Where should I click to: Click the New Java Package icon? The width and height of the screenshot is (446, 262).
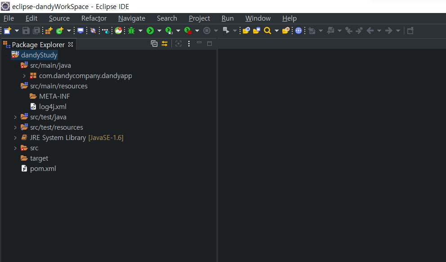click(49, 31)
